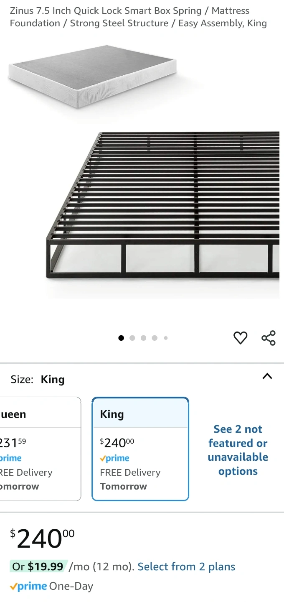Screen dimensions: 284x602
Task: Go to fourth image carousel dot
Action: (x=155, y=338)
